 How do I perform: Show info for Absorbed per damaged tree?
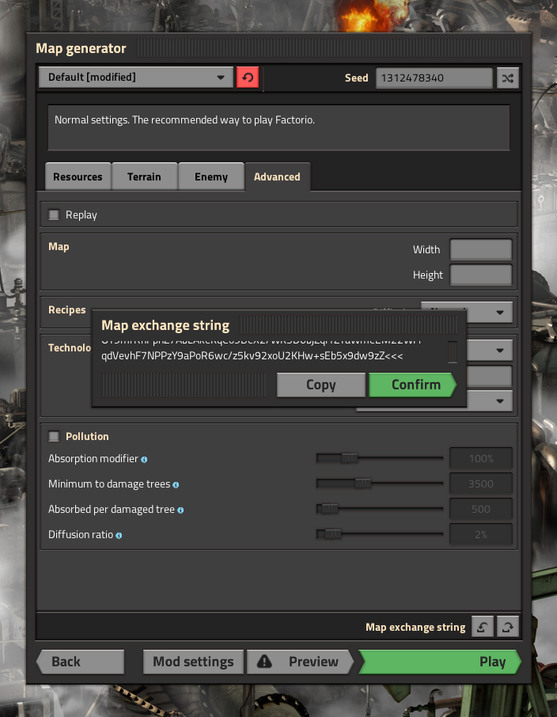(180, 510)
